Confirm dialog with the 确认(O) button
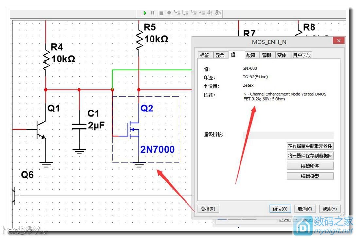This screenshot has height=238, width=356. point(280,209)
